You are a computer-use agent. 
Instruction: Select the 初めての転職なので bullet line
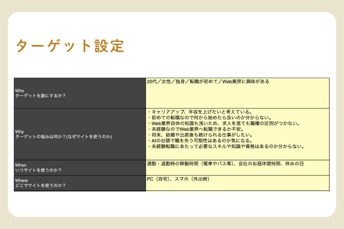(x=209, y=117)
